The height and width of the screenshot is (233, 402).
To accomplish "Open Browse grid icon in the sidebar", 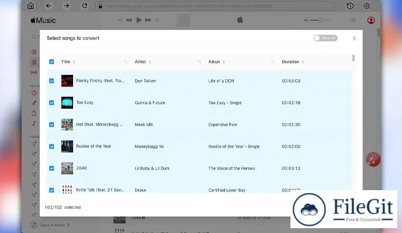I will click(34, 62).
